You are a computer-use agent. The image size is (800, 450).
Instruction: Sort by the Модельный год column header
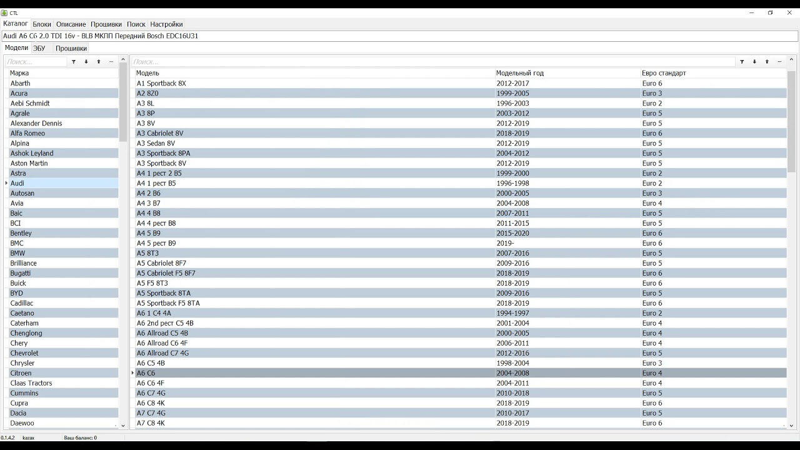tap(567, 73)
